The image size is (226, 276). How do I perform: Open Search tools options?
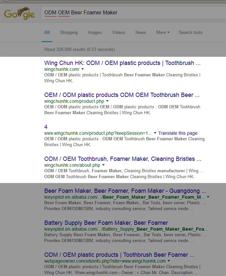tap(191, 33)
